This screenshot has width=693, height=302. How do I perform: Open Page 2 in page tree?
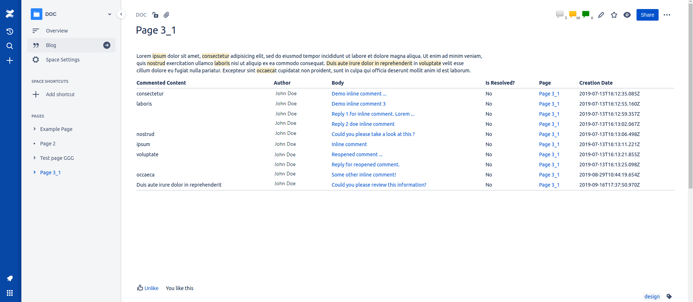(48, 144)
